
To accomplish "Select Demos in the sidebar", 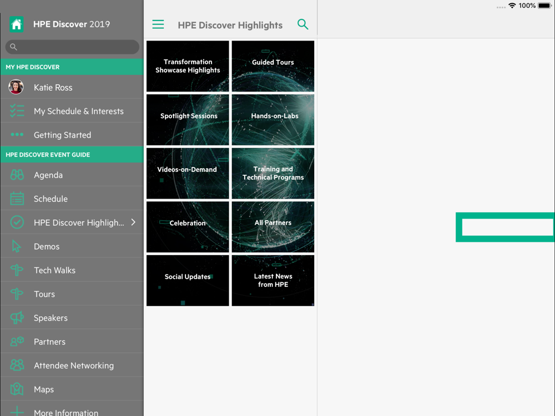I will coord(72,246).
